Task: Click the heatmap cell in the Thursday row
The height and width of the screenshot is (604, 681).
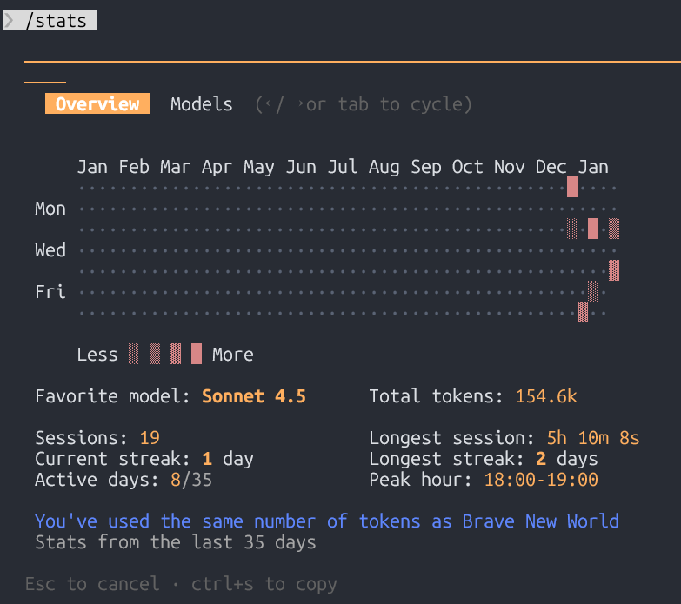Action: click(614, 270)
